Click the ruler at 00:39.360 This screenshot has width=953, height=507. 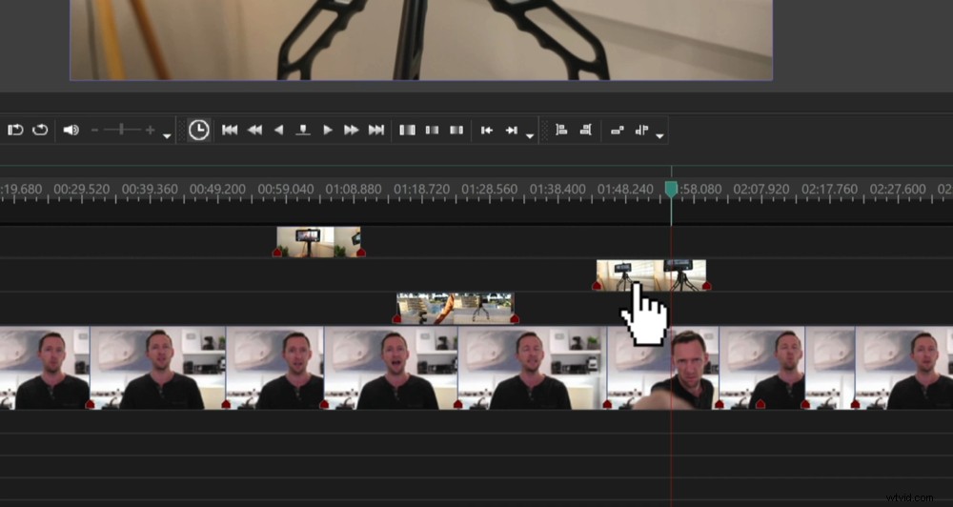pos(151,189)
